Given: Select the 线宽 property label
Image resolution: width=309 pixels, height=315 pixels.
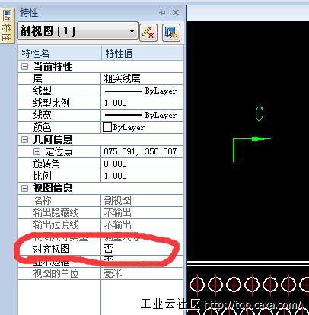Looking at the screenshot, I should point(43,115).
